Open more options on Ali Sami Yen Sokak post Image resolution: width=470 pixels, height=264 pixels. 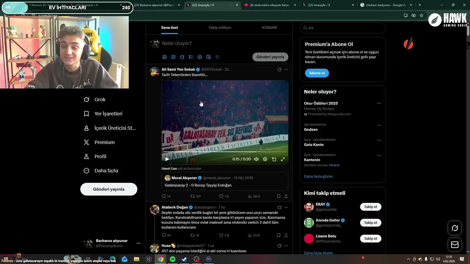click(286, 69)
